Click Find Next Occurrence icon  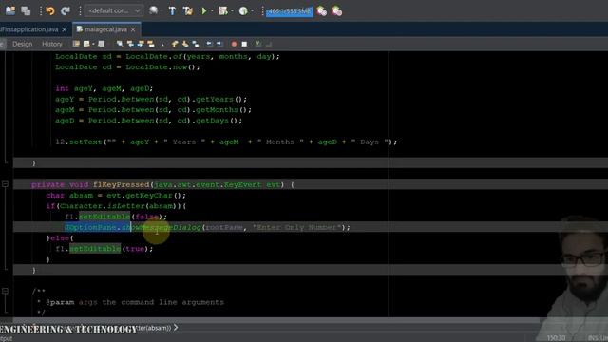(141, 44)
